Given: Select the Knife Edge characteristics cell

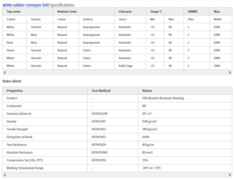Looking at the screenshot, I should pyautogui.click(x=125, y=66).
